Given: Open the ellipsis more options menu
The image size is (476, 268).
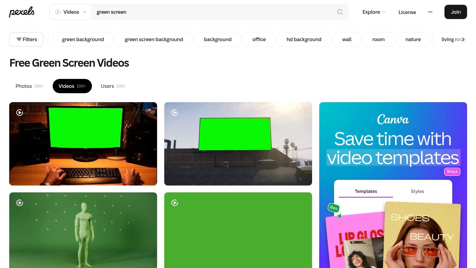Looking at the screenshot, I should pyautogui.click(x=430, y=12).
